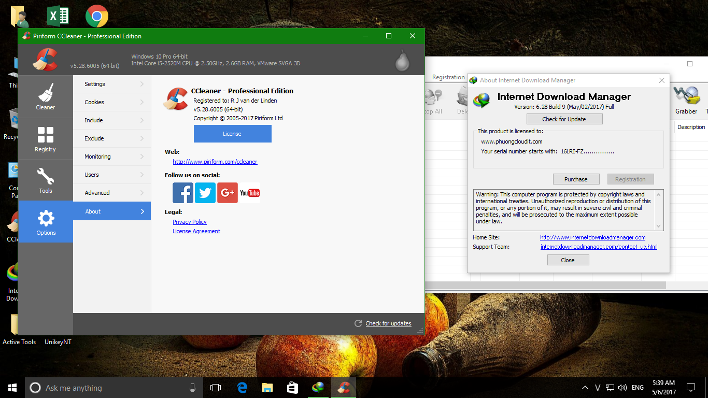
Task: Open the Windows Start menu
Action: pyautogui.click(x=12, y=388)
